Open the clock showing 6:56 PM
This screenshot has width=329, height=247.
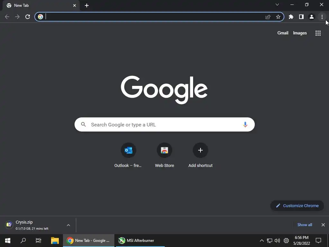click(x=302, y=241)
